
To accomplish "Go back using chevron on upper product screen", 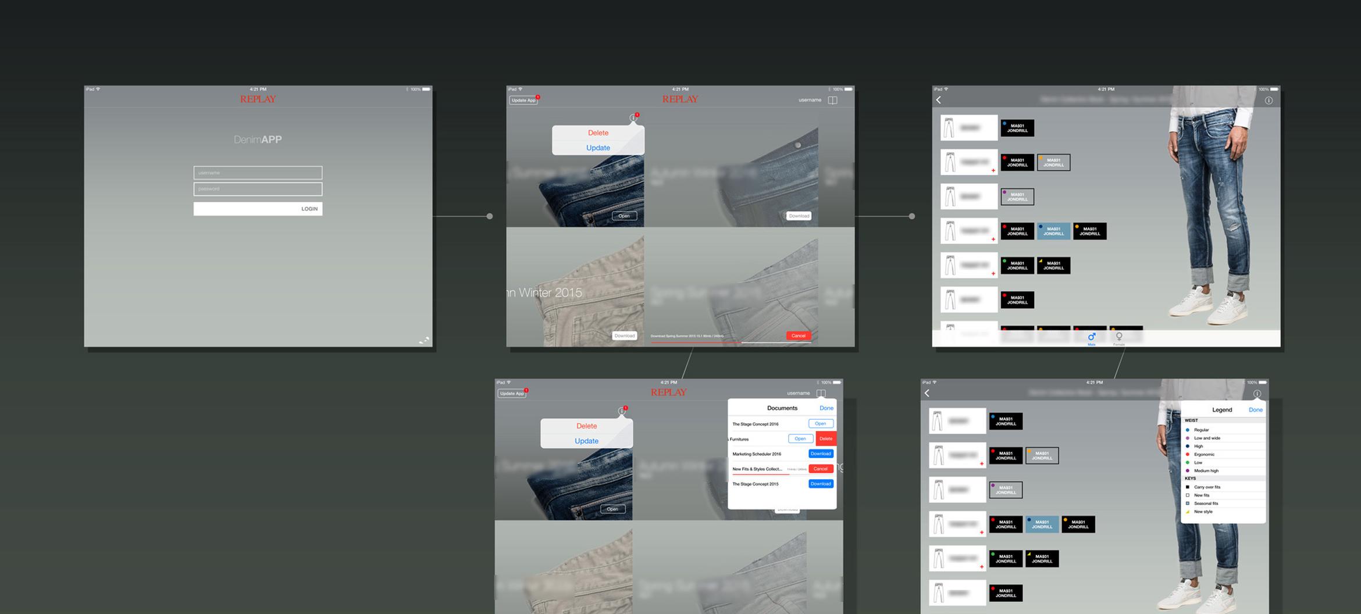I will coord(938,100).
